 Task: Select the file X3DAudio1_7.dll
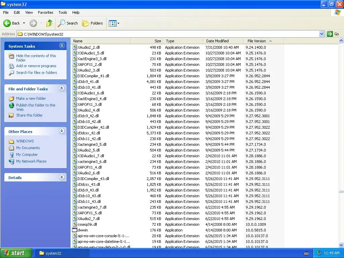91,156
